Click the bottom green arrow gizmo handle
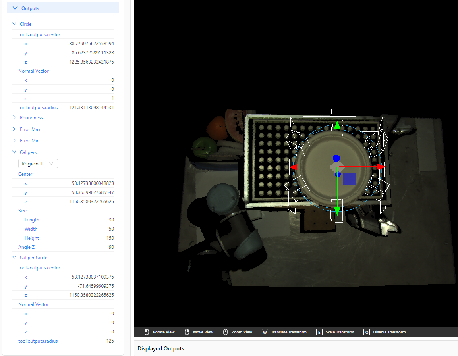Image resolution: width=458 pixels, height=356 pixels. (337, 211)
